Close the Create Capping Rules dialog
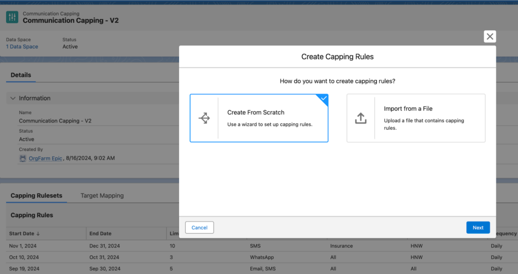The image size is (518, 274). pyautogui.click(x=490, y=36)
